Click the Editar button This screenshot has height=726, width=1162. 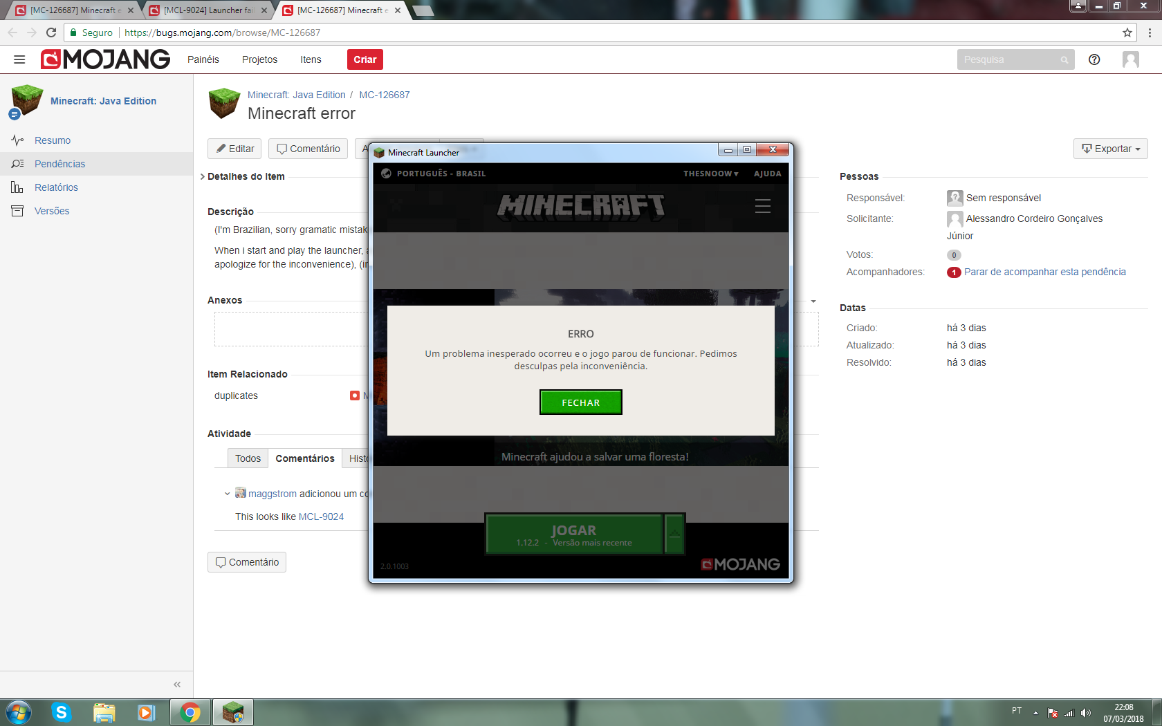coord(234,149)
